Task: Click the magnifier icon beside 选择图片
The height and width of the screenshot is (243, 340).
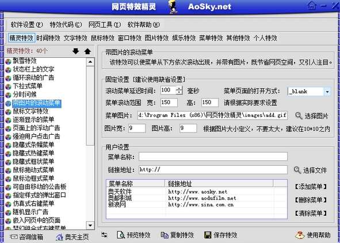Action: [x=299, y=116]
